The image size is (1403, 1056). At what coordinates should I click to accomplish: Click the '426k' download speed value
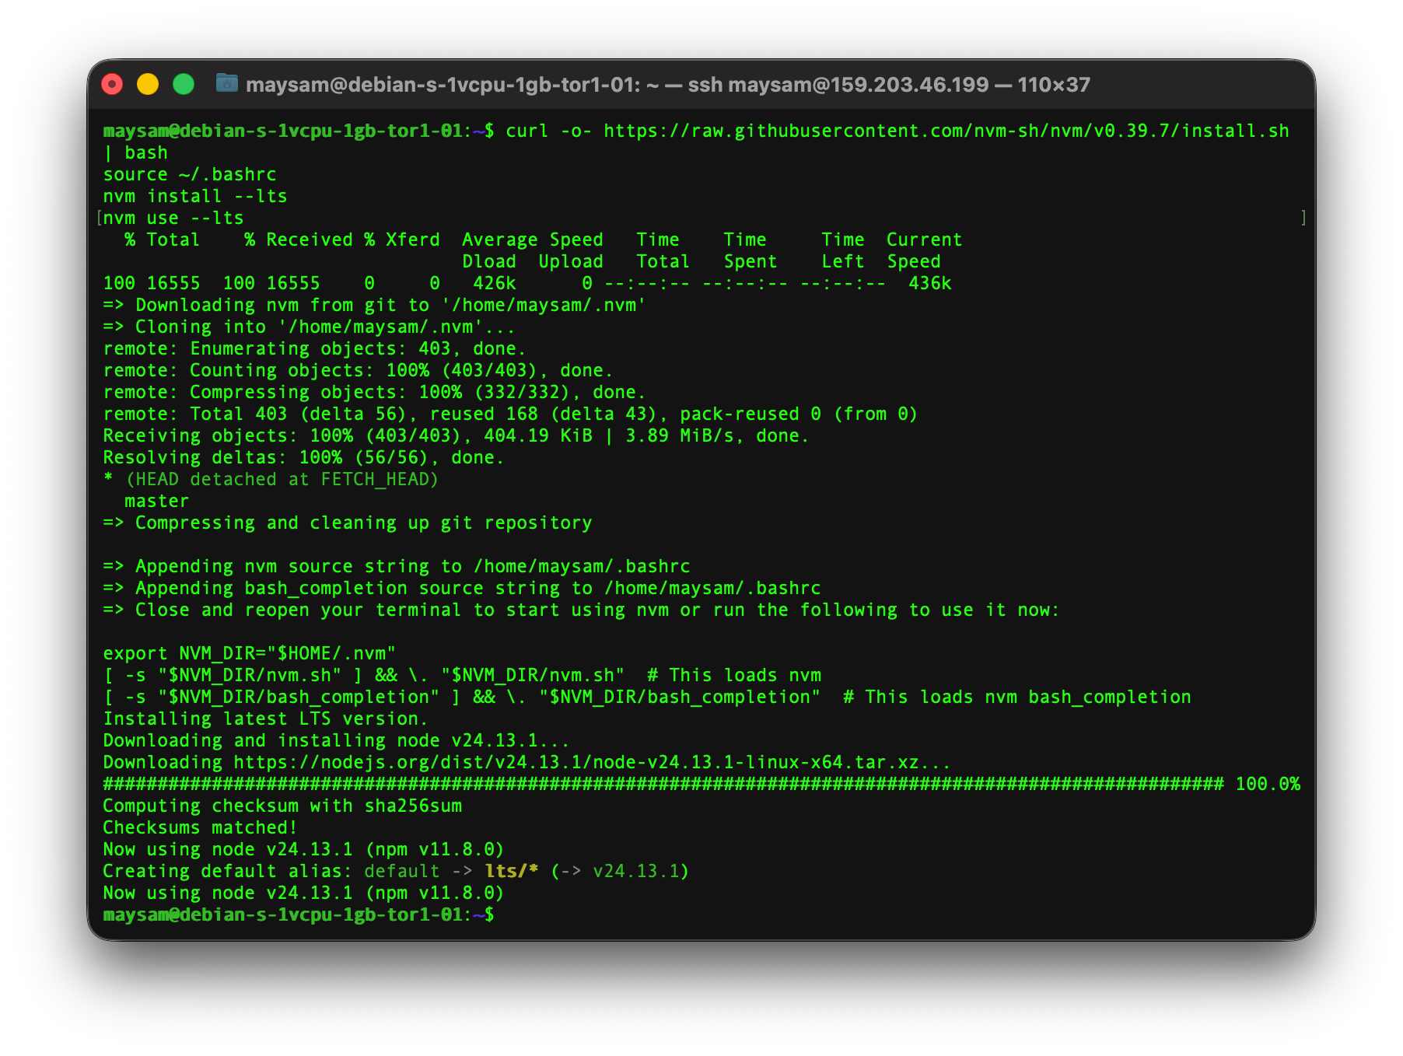click(495, 283)
